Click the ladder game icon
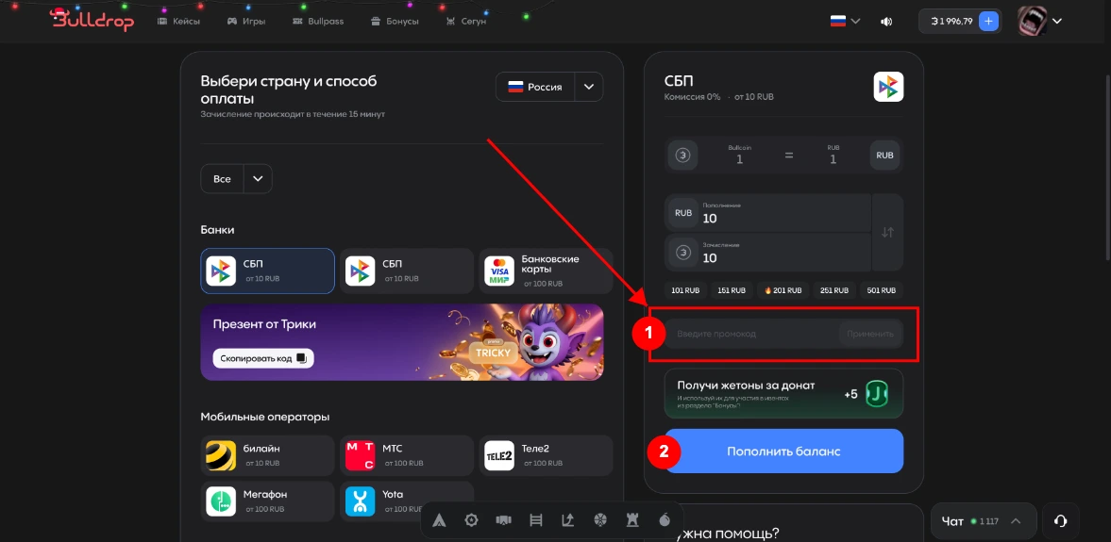The width and height of the screenshot is (1111, 542). [x=536, y=520]
